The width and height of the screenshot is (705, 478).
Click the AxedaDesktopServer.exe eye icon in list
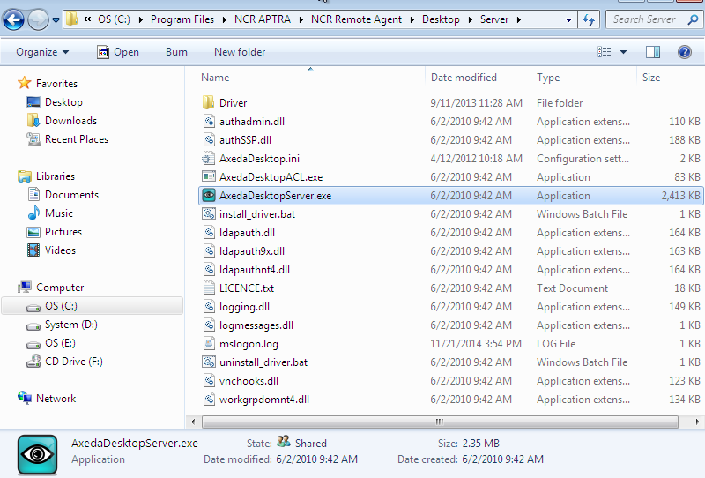point(209,195)
